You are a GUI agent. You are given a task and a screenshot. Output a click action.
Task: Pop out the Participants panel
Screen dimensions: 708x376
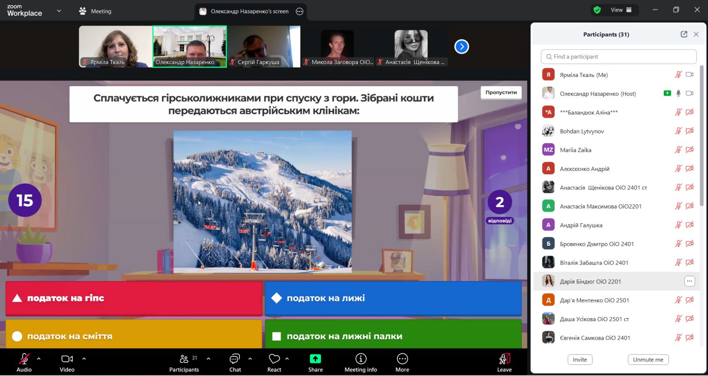coord(684,34)
